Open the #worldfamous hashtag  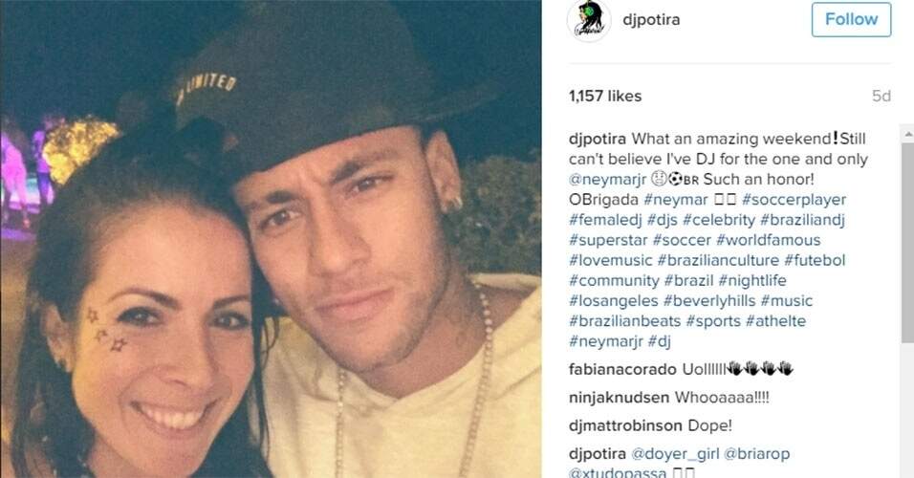click(x=769, y=240)
